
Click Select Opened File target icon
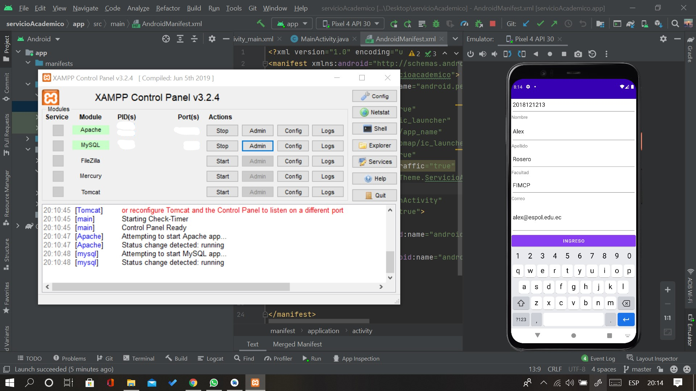click(x=166, y=39)
